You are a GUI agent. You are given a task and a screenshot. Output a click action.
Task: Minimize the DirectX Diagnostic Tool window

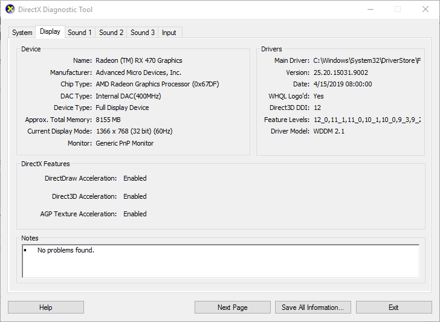coord(370,9)
